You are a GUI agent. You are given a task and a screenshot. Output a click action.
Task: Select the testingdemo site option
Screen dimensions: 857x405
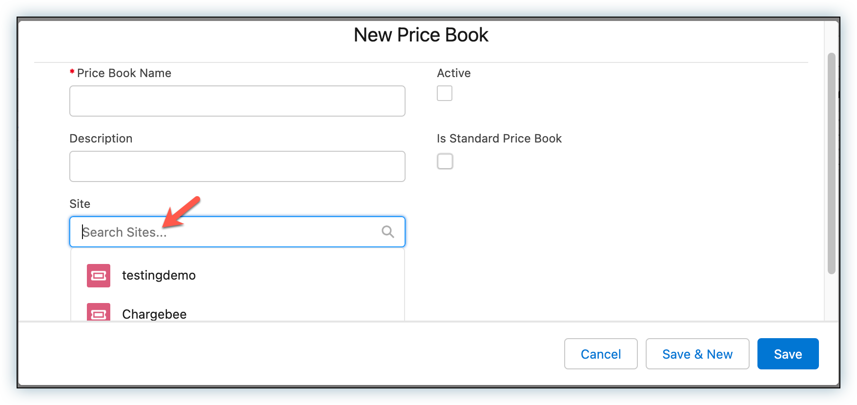pyautogui.click(x=159, y=276)
